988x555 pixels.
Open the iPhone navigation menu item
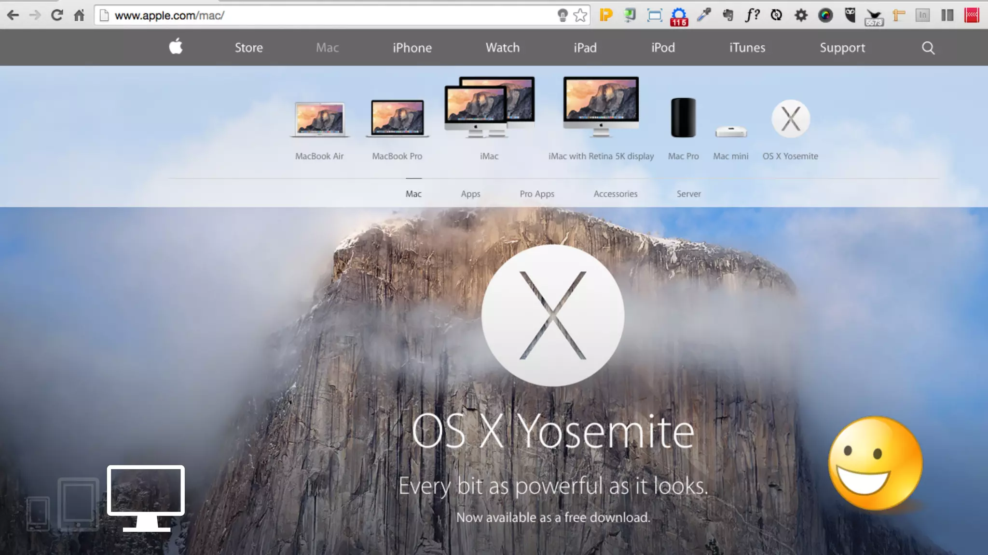pyautogui.click(x=412, y=48)
